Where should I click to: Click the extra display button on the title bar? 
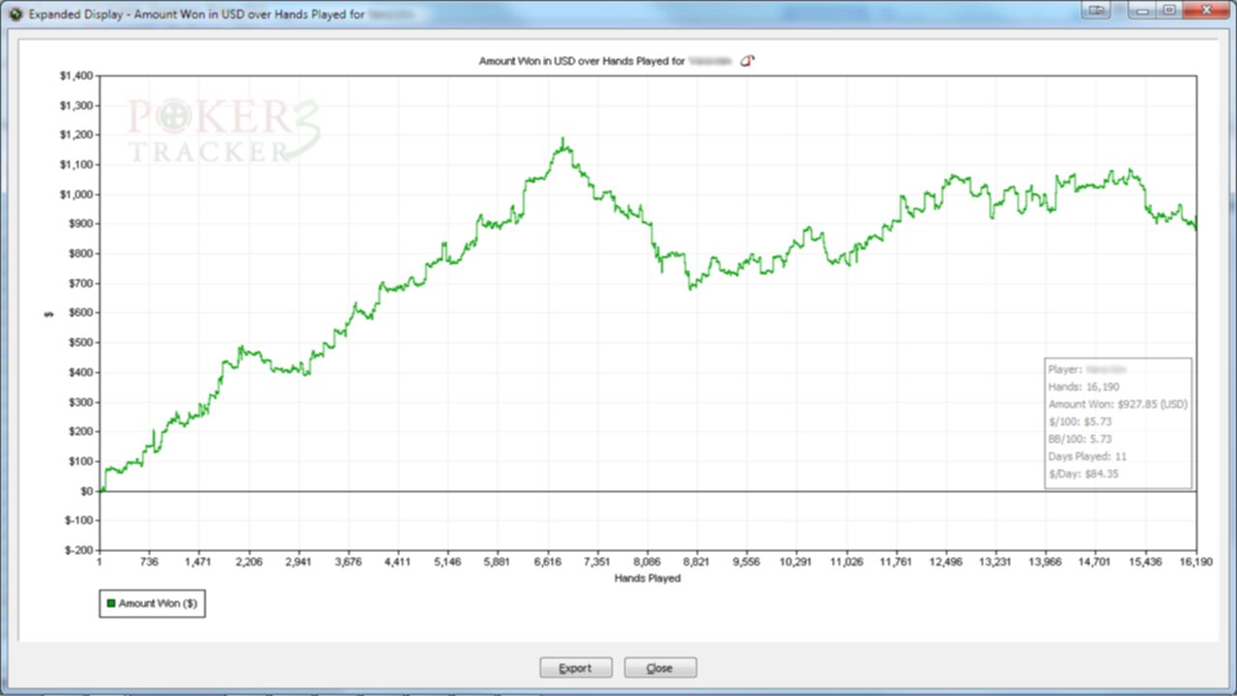coord(1099,10)
